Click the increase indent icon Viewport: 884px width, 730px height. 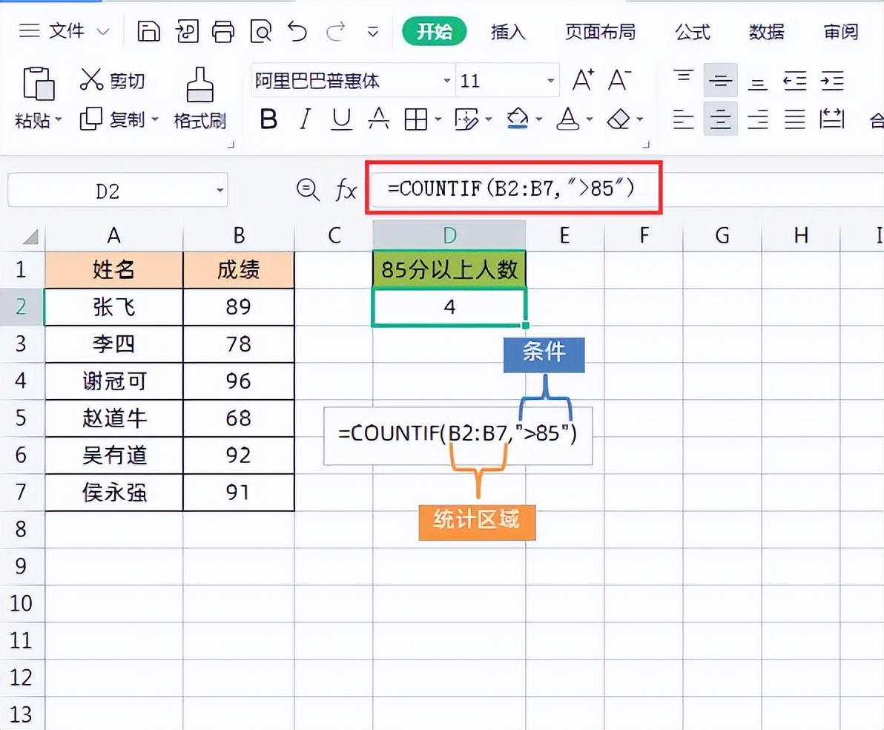coord(832,81)
